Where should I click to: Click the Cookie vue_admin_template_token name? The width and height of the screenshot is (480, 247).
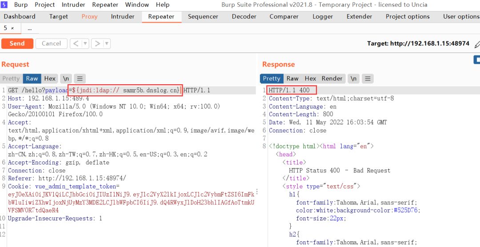coord(75,186)
